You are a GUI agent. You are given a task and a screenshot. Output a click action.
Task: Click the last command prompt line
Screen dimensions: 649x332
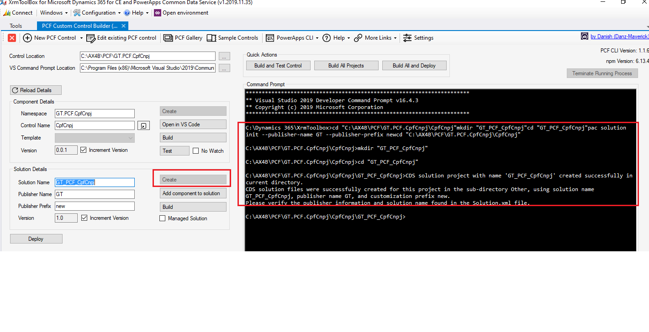tap(325, 217)
